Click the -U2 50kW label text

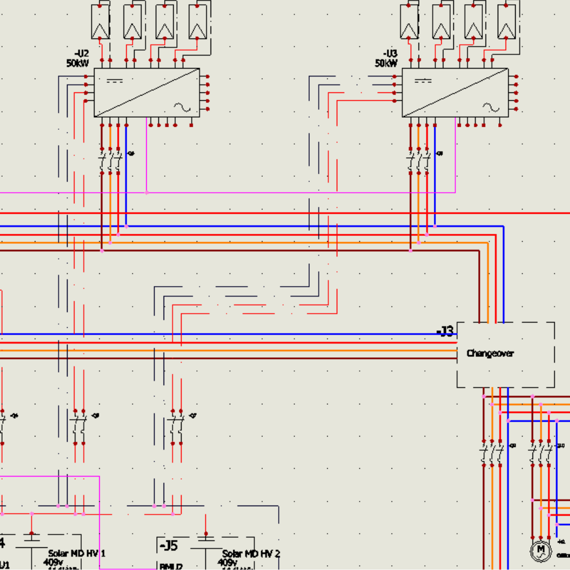click(78, 58)
